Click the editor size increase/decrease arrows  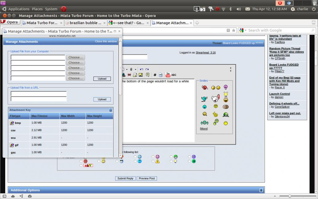click(231, 69)
